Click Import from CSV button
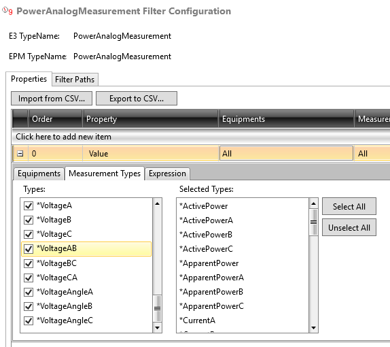Screen dimensions: 390x347 coord(52,99)
